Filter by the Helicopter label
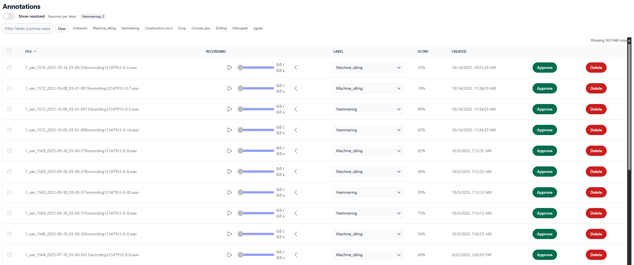 tap(240, 28)
